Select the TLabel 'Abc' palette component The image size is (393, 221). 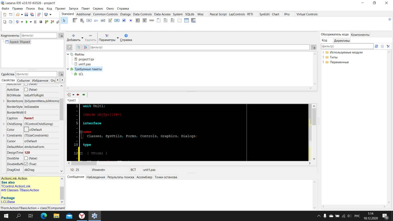tap(96, 21)
